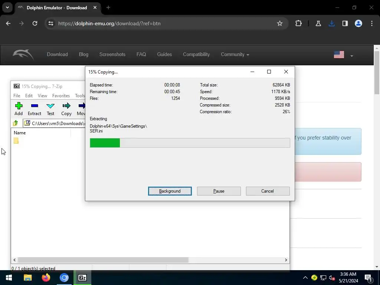Select the folder item in 7-Zip file list
This screenshot has width=380, height=285.
pos(16,141)
